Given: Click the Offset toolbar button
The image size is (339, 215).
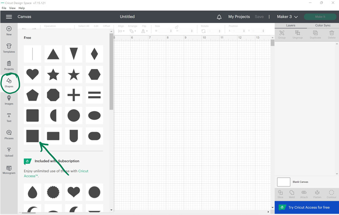Looking at the screenshot, I should [106, 26].
